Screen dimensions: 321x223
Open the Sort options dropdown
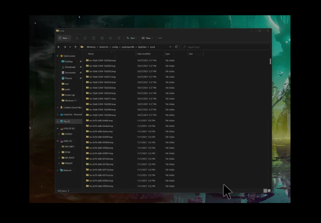[x=131, y=38]
